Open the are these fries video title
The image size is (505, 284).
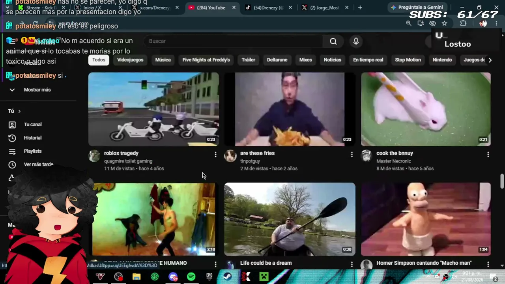(257, 153)
